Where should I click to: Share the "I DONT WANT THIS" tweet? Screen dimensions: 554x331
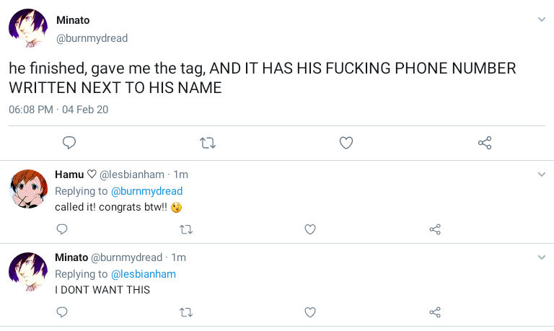[435, 312]
